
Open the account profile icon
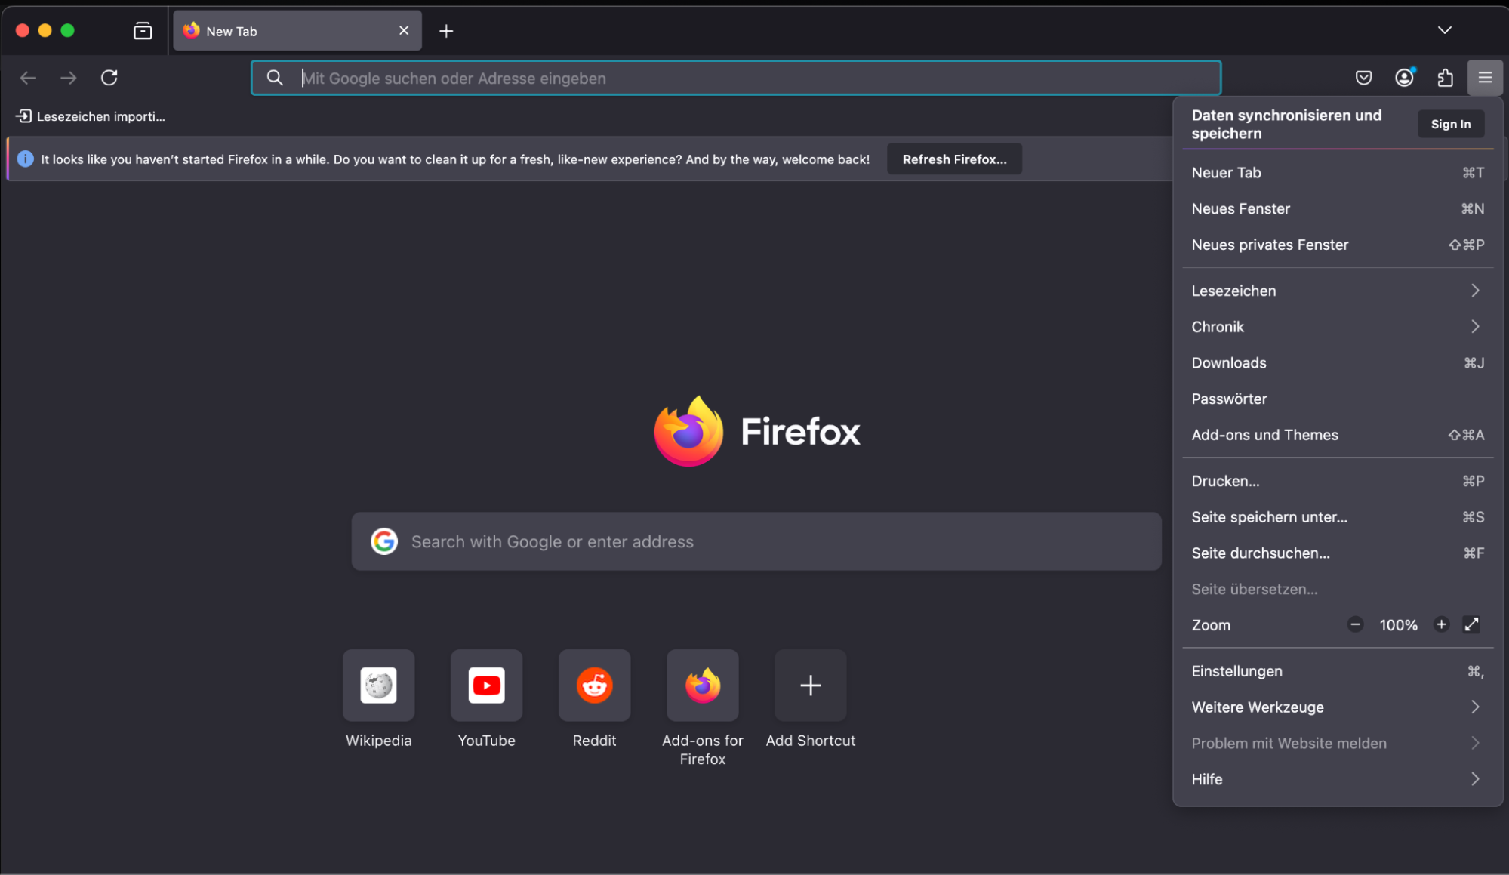pyautogui.click(x=1404, y=78)
